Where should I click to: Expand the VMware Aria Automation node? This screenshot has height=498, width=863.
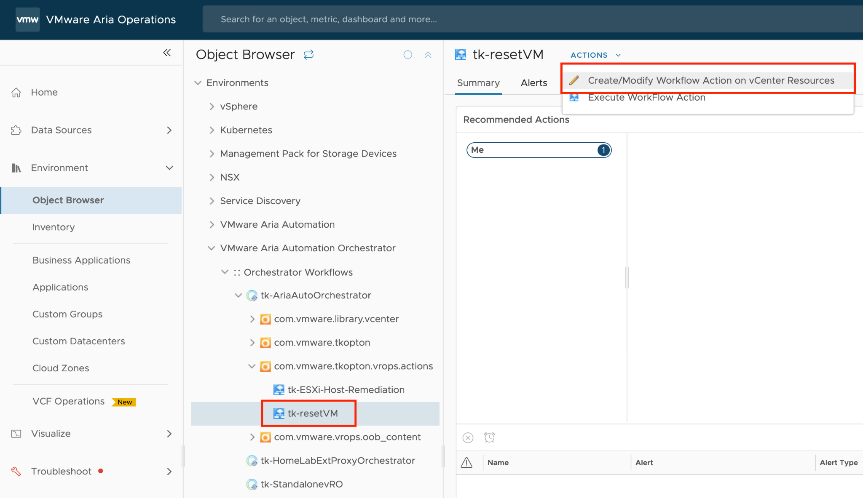[212, 224]
